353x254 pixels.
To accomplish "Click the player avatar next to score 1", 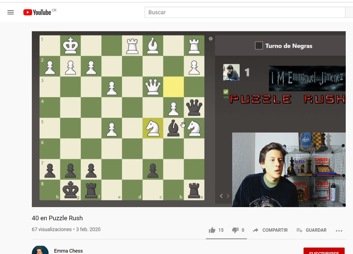I will 231,72.
